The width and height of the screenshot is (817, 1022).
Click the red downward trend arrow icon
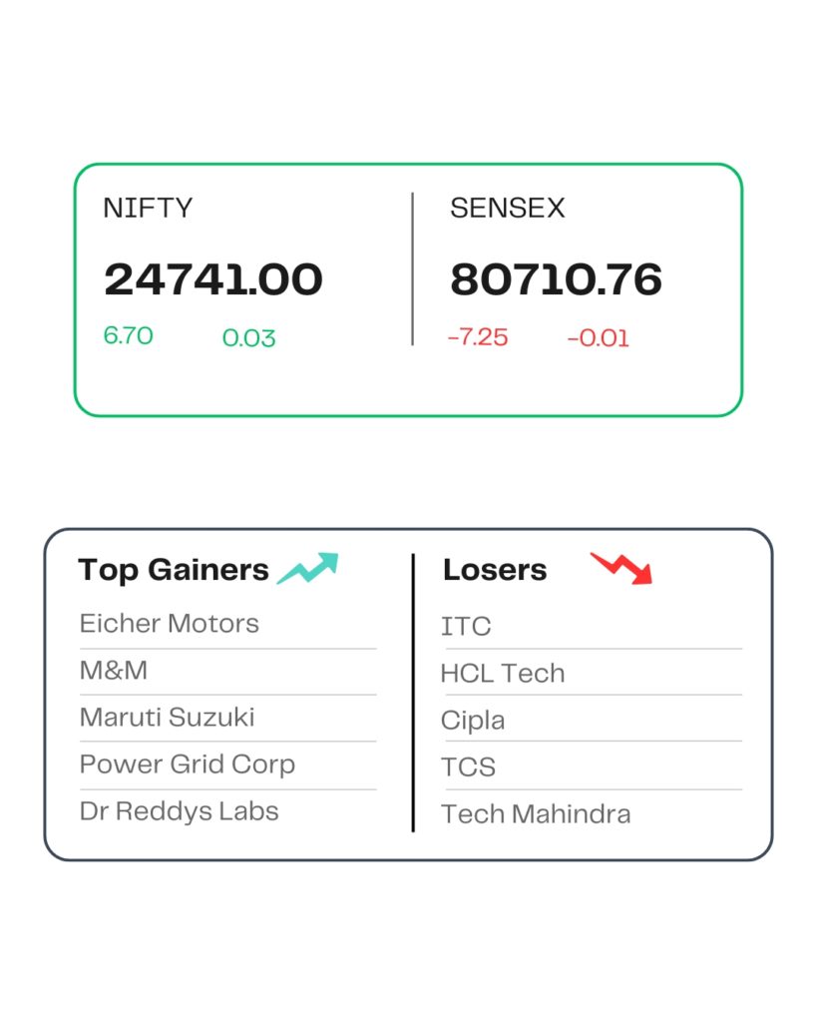click(620, 568)
